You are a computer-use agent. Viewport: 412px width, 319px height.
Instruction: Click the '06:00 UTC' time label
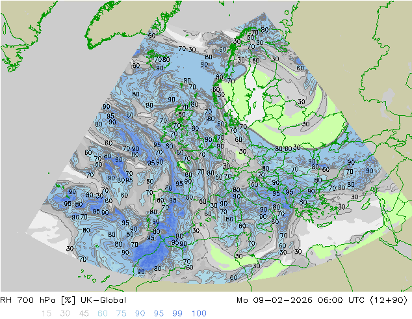point(341,300)
